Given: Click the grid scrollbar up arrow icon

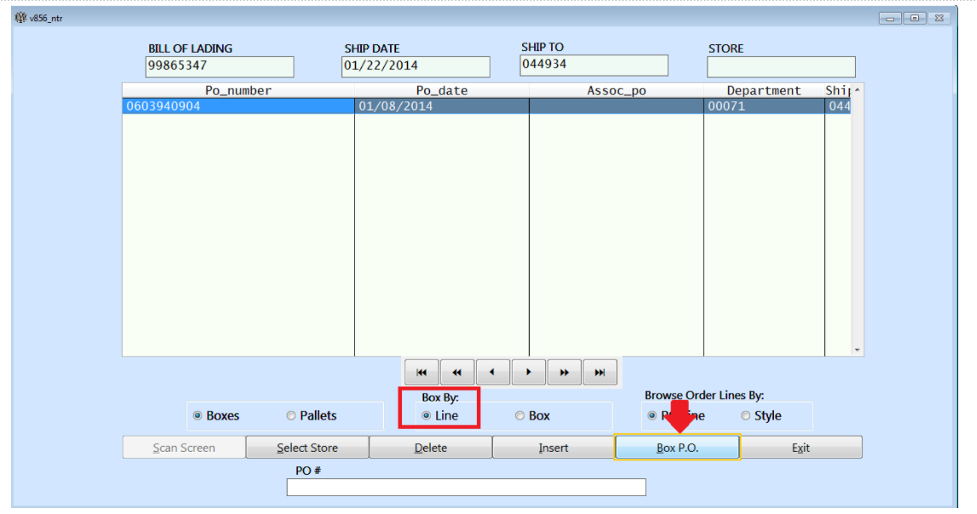Looking at the screenshot, I should (857, 90).
